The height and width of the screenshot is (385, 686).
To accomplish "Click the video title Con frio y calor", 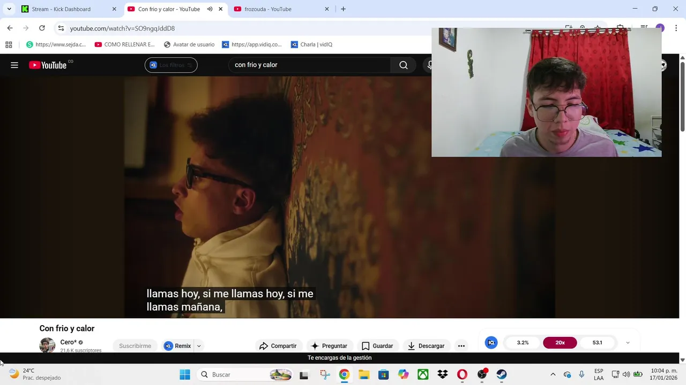I will pos(67,328).
